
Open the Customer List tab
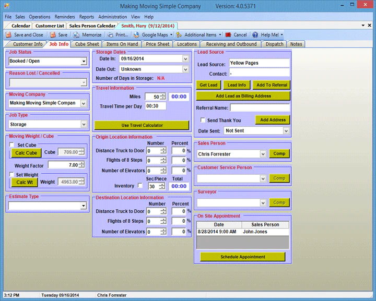point(50,26)
